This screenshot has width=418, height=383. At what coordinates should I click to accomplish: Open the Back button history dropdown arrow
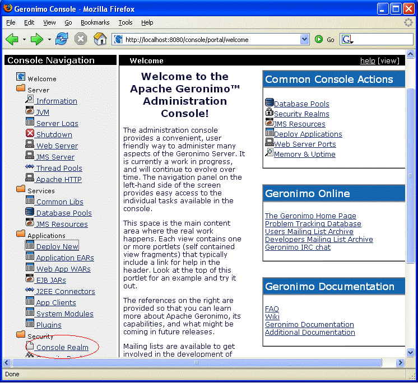[24, 40]
